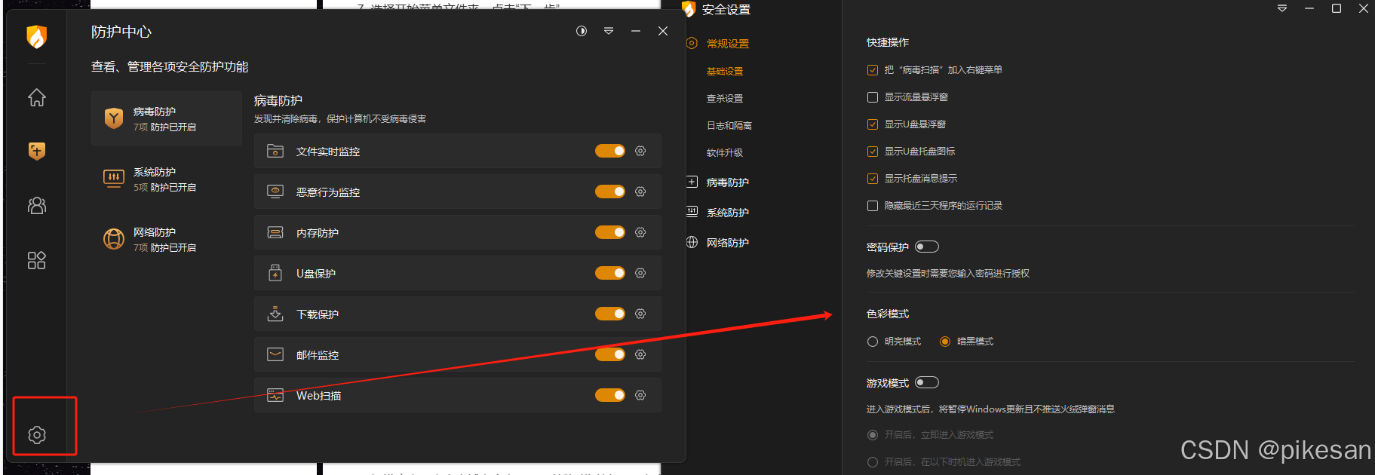Expand 病毒防护 section in settings sidebar
Screen dimensions: 1375x475
pyautogui.click(x=727, y=182)
